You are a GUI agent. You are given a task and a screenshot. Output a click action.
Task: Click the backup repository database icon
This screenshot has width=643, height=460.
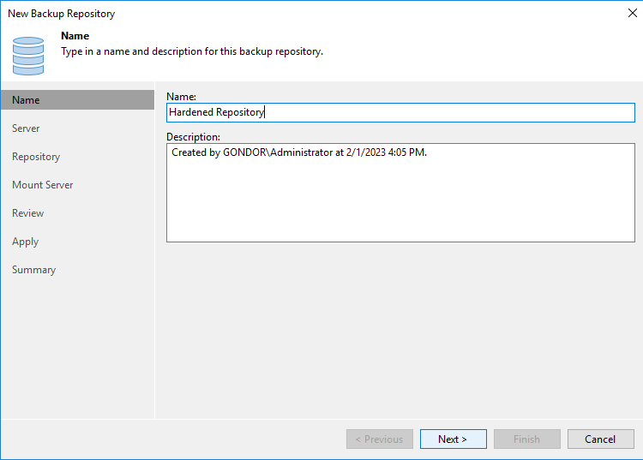(28, 56)
